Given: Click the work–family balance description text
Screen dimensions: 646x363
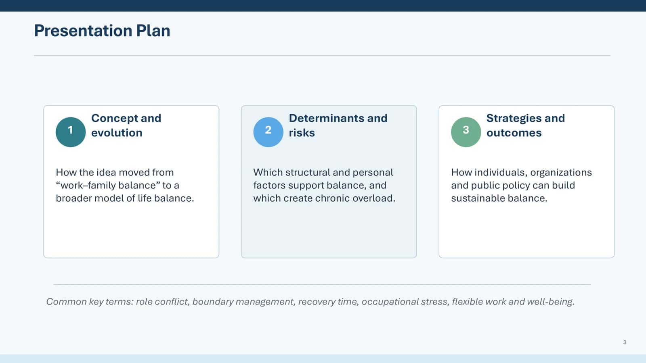Looking at the screenshot, I should (125, 185).
